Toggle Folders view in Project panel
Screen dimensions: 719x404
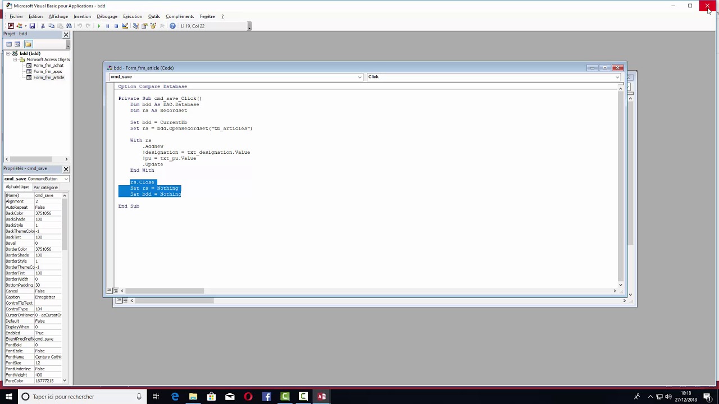(x=28, y=44)
